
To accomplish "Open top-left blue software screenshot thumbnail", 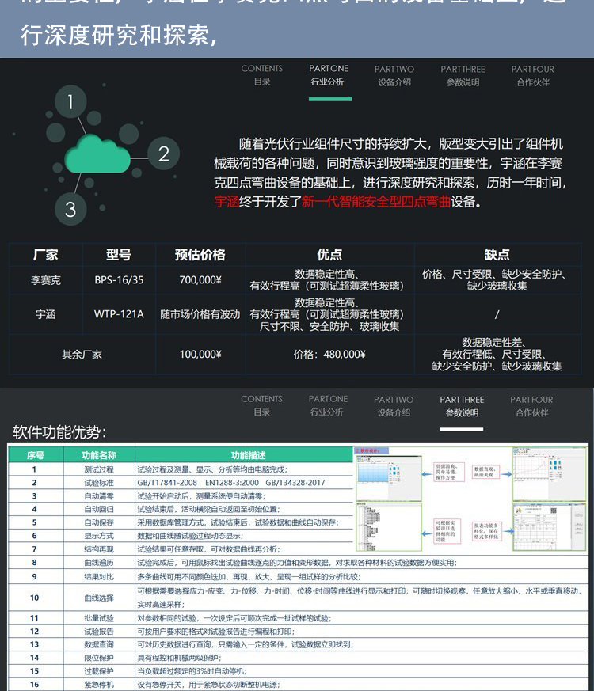I will pyautogui.click(x=389, y=478).
